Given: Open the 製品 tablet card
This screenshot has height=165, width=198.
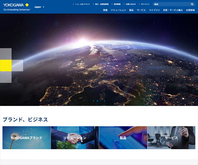Looking at the screenshot, I should pos(123,138).
